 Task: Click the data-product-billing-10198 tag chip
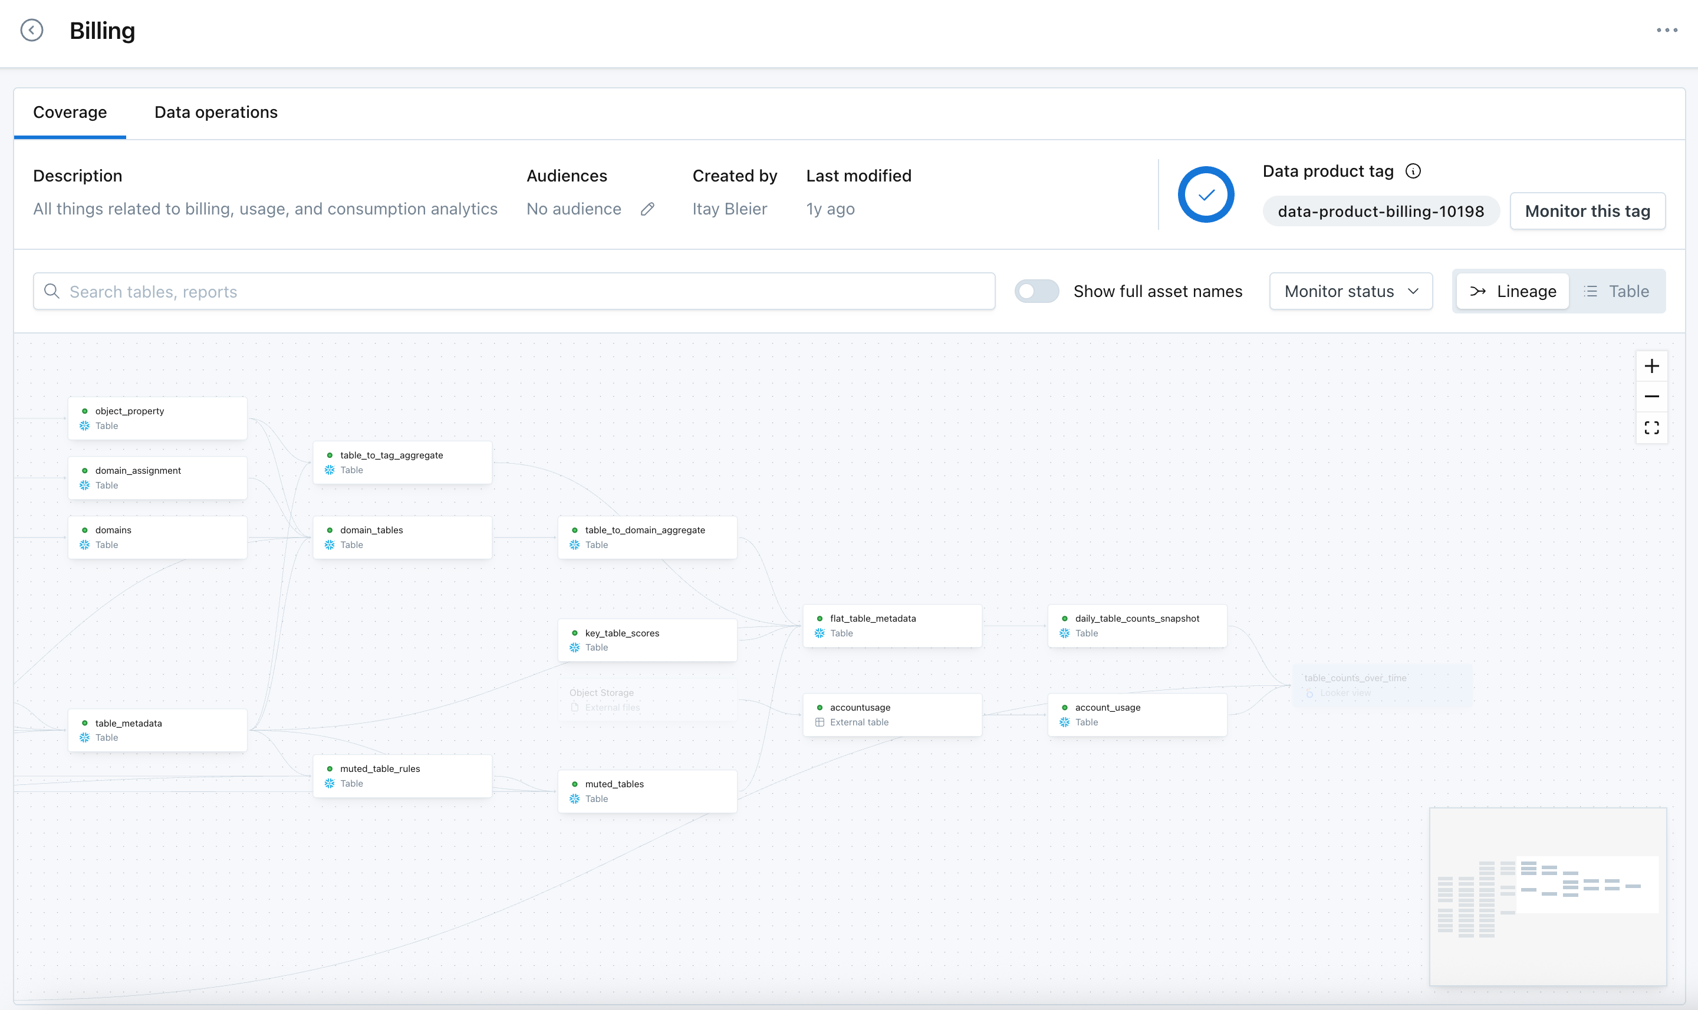tap(1380, 211)
